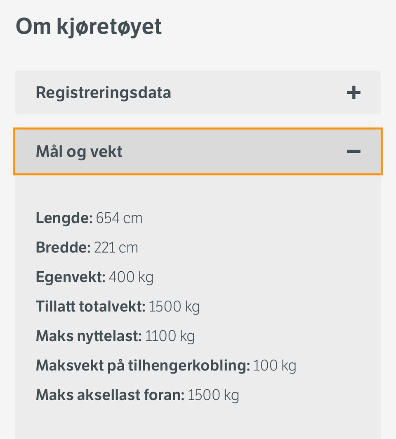The height and width of the screenshot is (439, 396).
Task: Open the Registreringsdata accordion label
Action: (x=103, y=93)
